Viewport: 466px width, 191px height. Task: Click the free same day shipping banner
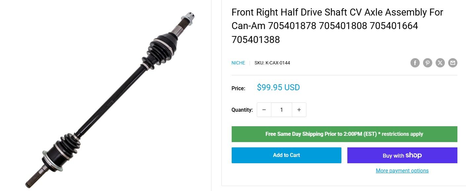click(x=344, y=134)
